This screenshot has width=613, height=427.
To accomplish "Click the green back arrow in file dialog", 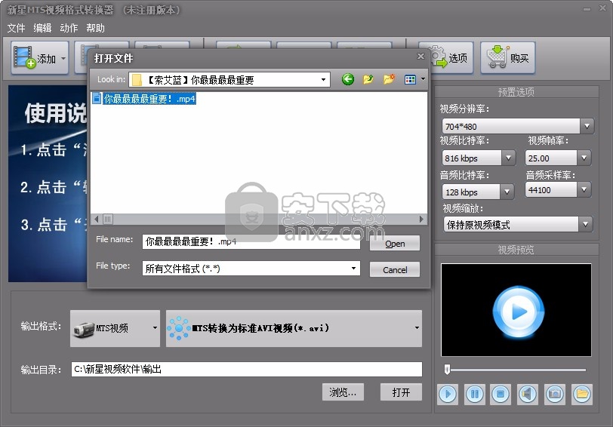I will (x=347, y=80).
